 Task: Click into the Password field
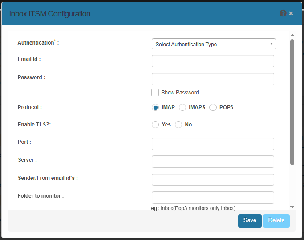pyautogui.click(x=213, y=79)
